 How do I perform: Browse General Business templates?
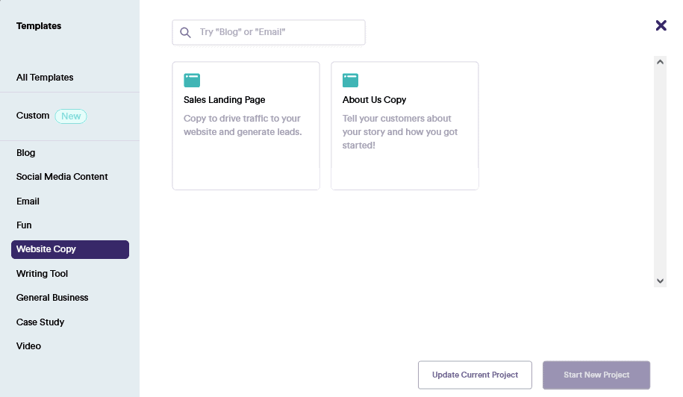click(52, 298)
